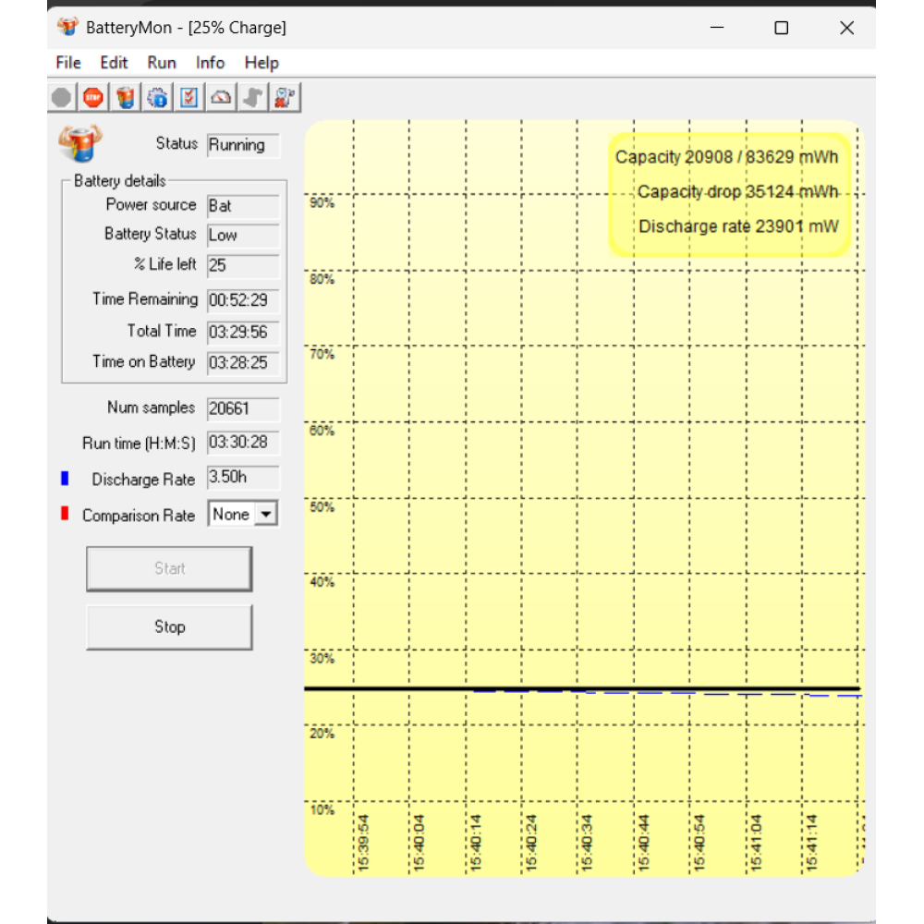This screenshot has width=924, height=924.
Task: Click the 15:40:34 time label on graph
Action: click(587, 843)
